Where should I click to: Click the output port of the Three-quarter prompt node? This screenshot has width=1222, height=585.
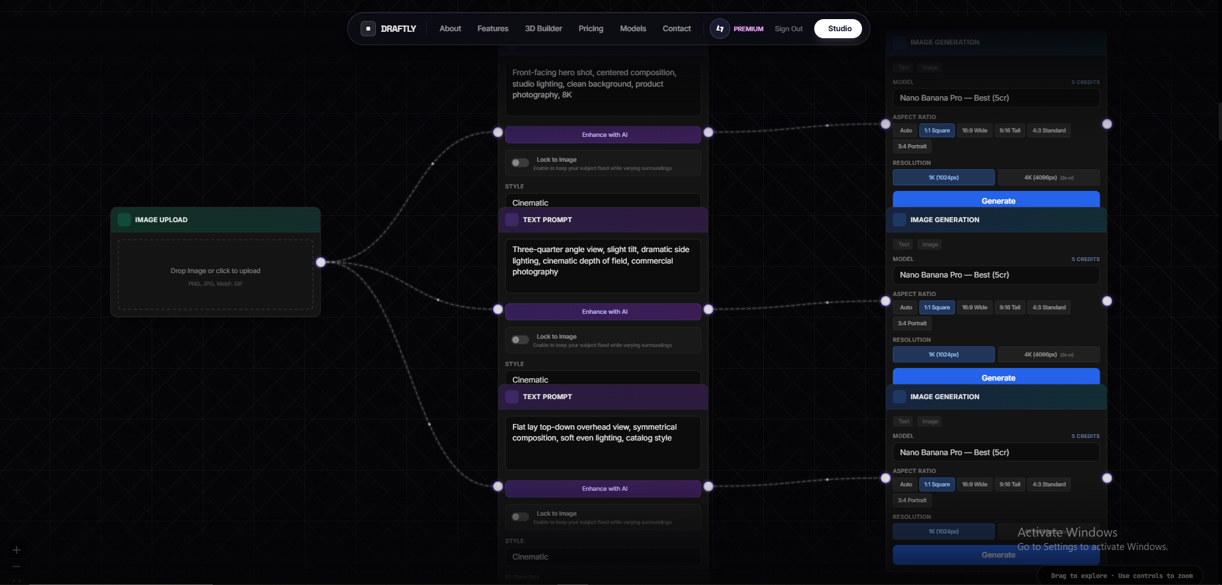coord(708,309)
